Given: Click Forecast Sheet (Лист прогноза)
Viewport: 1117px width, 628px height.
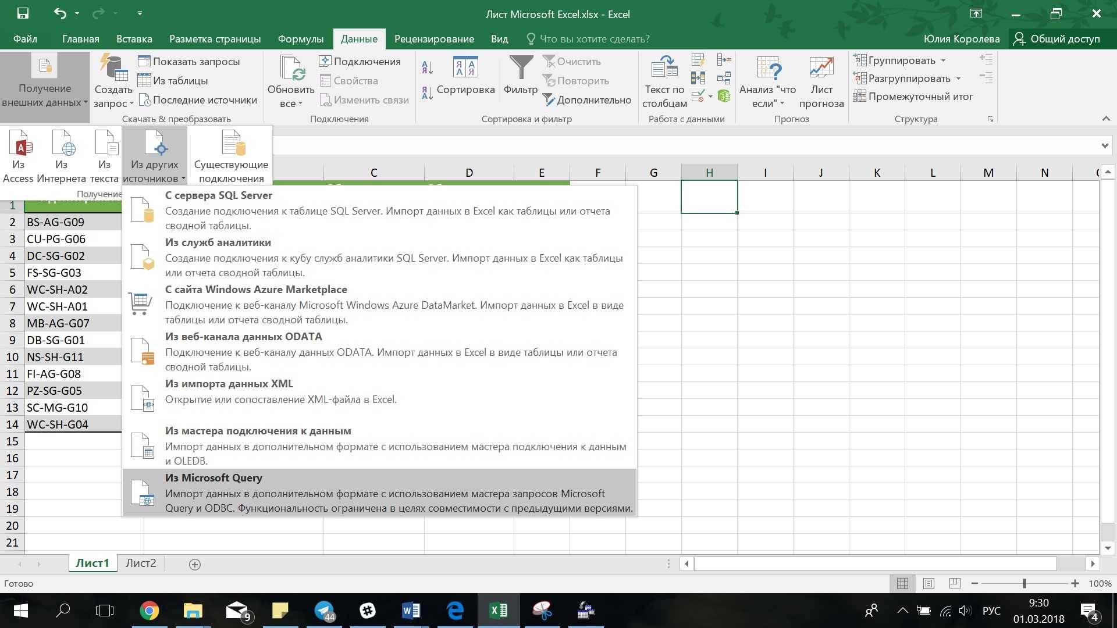Looking at the screenshot, I should pos(821,81).
